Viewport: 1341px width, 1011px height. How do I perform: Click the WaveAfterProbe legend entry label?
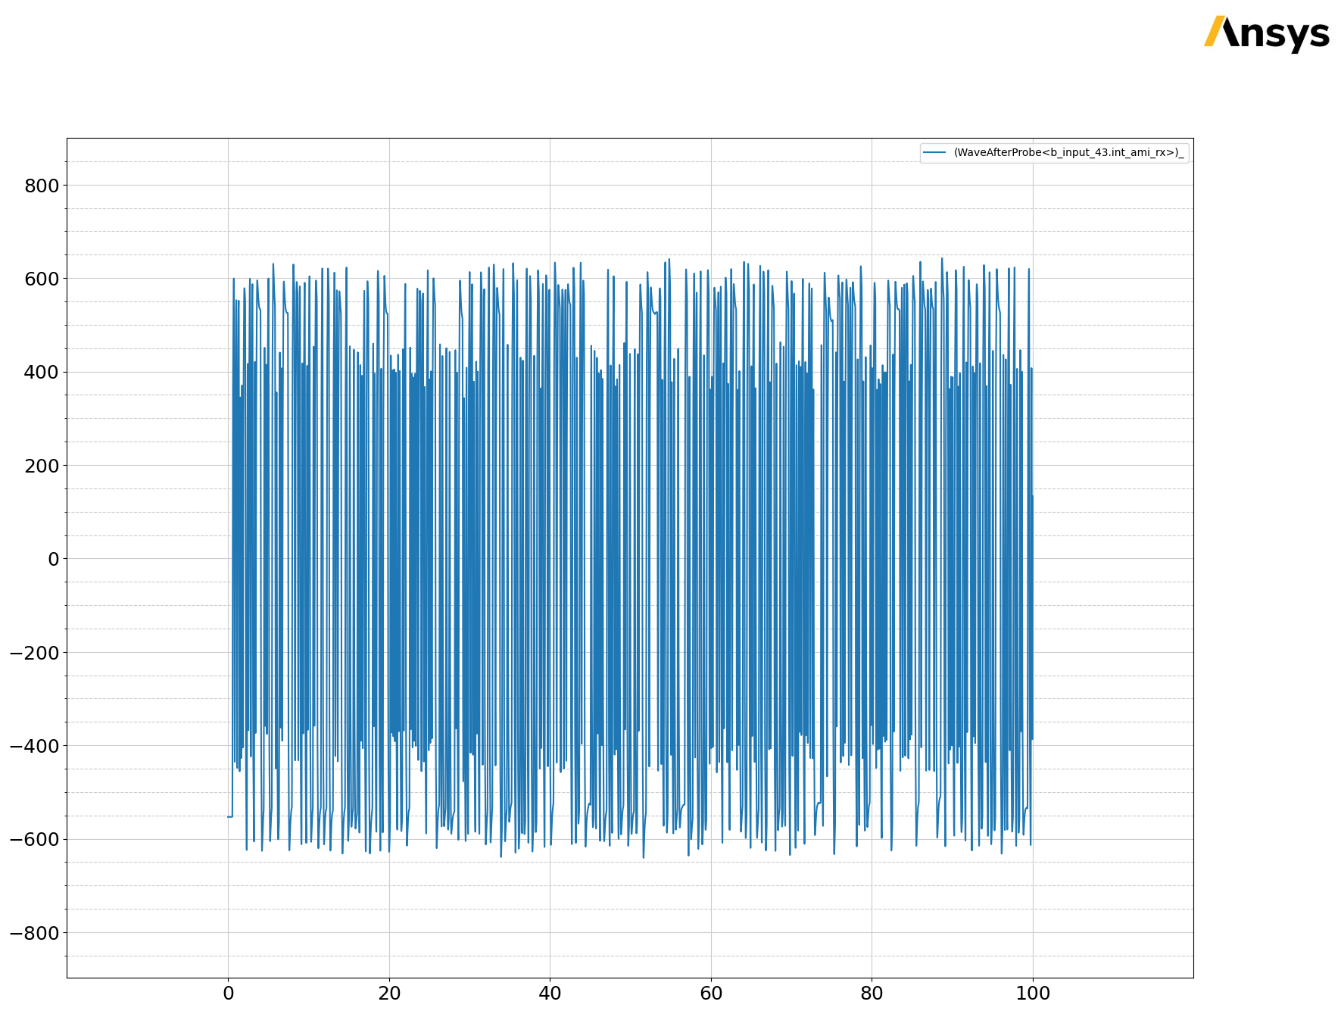tap(1068, 153)
